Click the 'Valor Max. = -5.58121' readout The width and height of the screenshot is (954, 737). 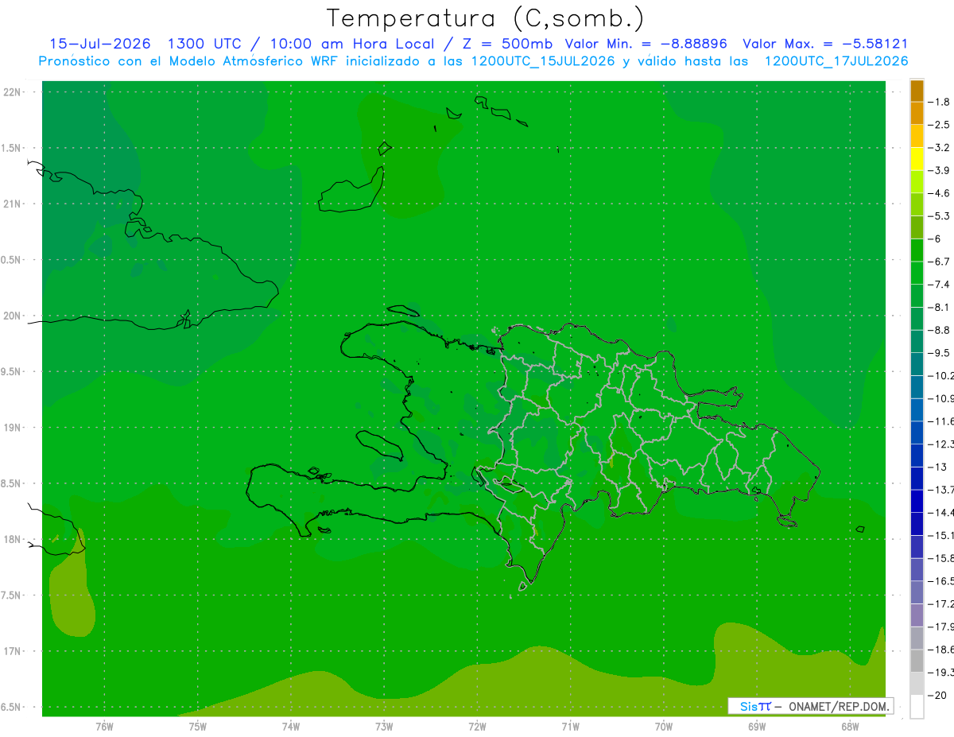[x=825, y=44]
